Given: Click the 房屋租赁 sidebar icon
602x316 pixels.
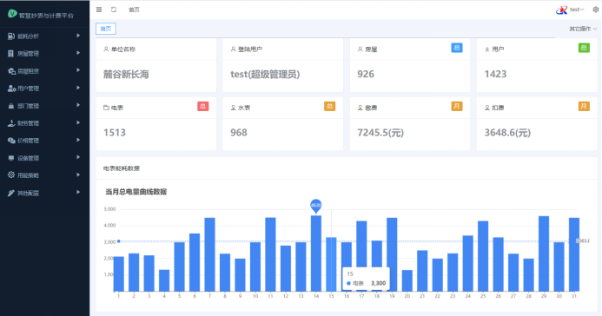Looking at the screenshot, I should tap(11, 71).
